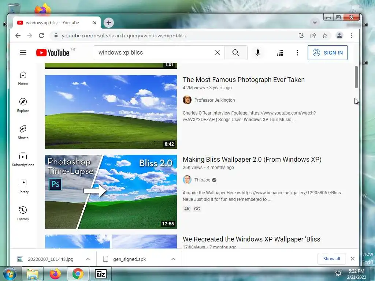Open the Chrome three-dot menu
Screen dimensions: 375x281
(351, 35)
